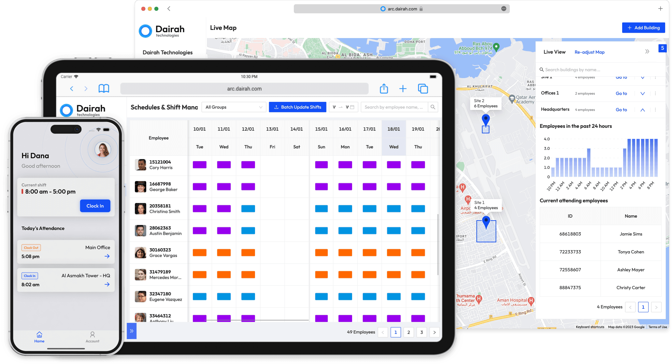
Task: Click the Clock Out tag on Main Office entry
Action: coord(31,248)
